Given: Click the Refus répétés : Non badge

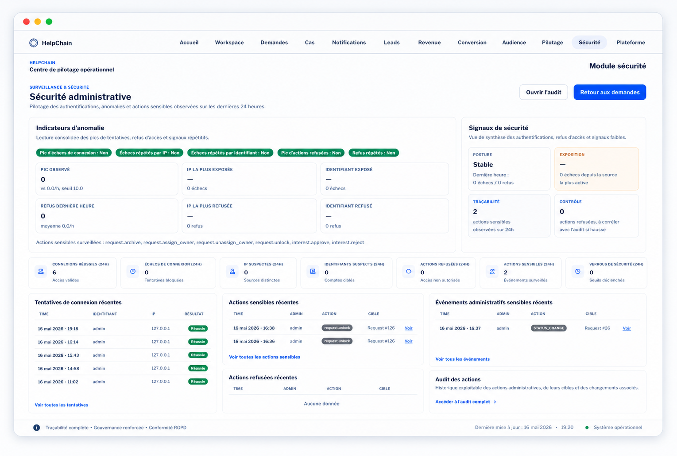Looking at the screenshot, I should pos(374,153).
